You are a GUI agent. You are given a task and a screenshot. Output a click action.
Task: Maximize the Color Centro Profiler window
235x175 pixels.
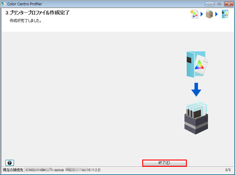219,4
